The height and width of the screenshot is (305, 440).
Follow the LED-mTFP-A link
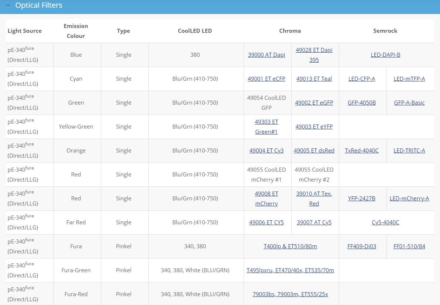pos(409,79)
